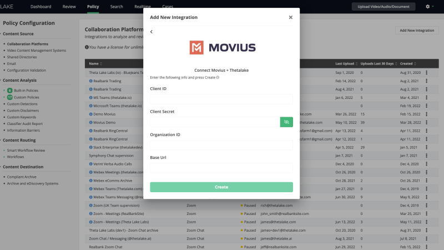Image resolution: width=444 pixels, height=250 pixels.
Task: Open kebab menu created Aug 31, 2020, Sep 1 upload
Action: 426,73
